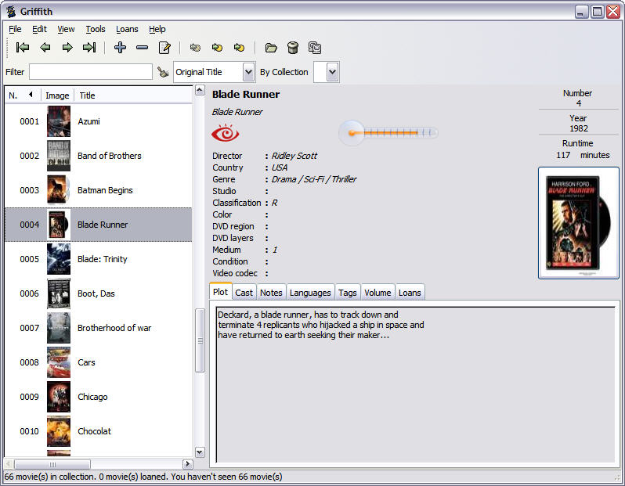The image size is (625, 486).
Task: Toggle the seen eye icon
Action: [226, 133]
